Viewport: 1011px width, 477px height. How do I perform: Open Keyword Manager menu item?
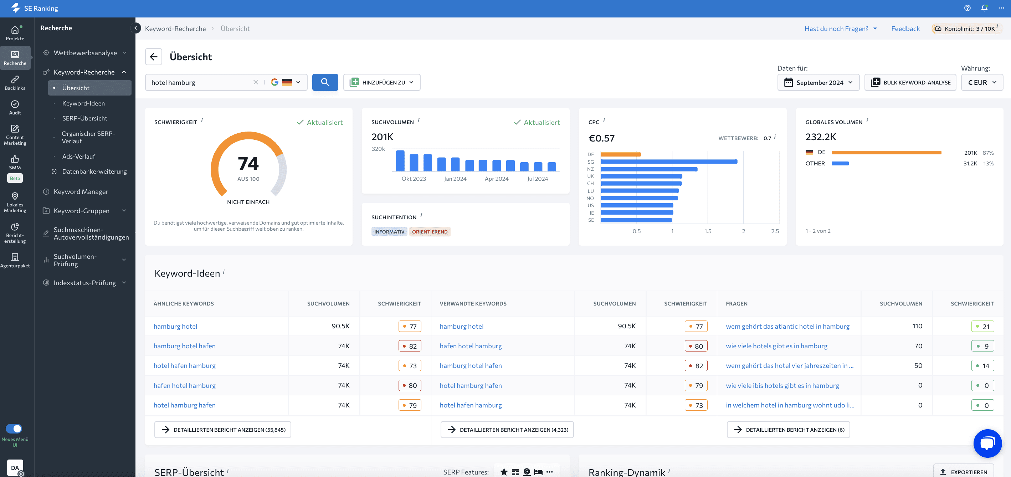coord(81,191)
